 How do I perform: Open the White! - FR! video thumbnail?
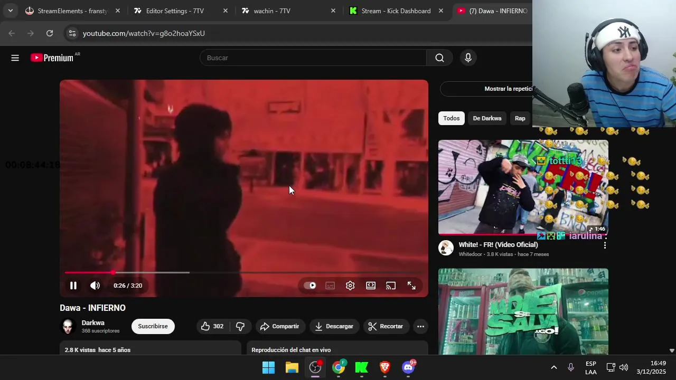pyautogui.click(x=523, y=187)
